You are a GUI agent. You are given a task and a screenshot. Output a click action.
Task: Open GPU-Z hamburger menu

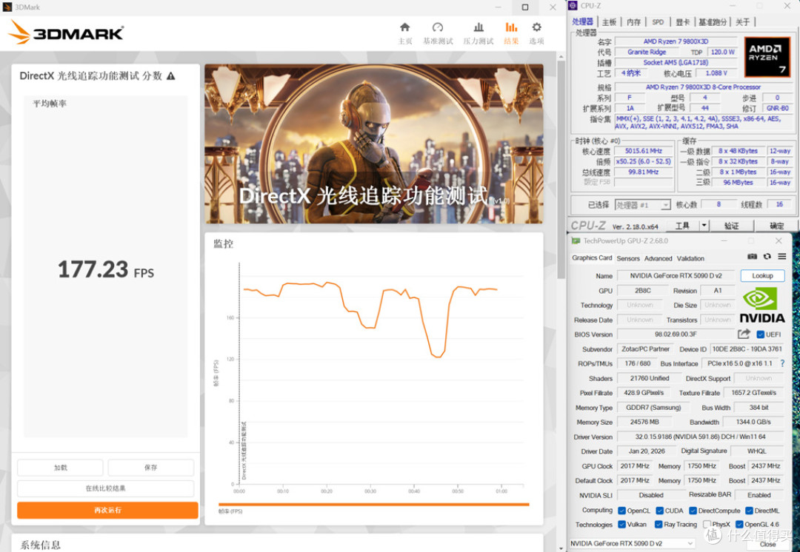[x=781, y=256]
